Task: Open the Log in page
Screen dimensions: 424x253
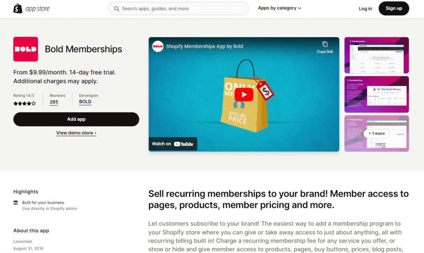Action: pyautogui.click(x=365, y=8)
